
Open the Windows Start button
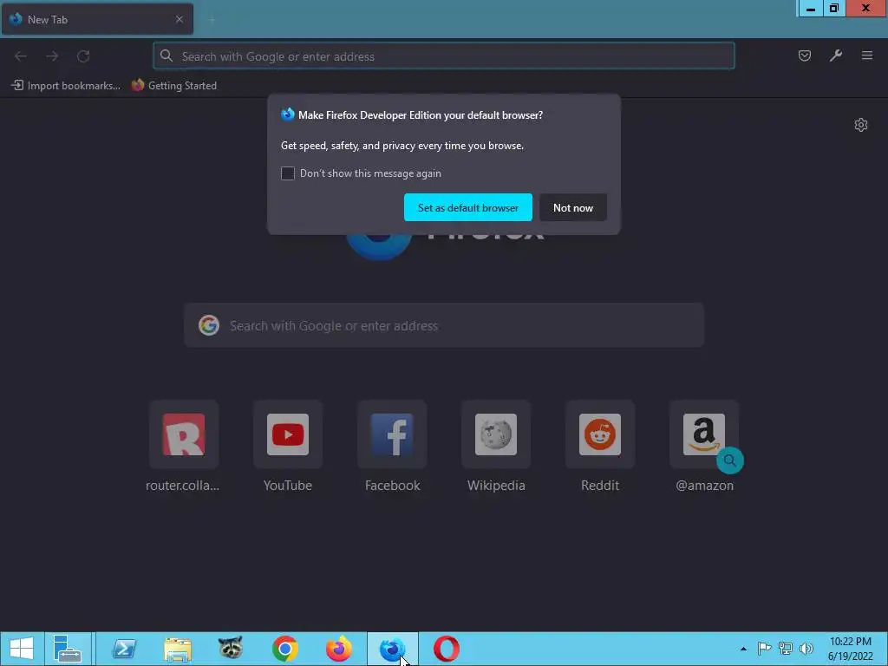[x=22, y=649]
